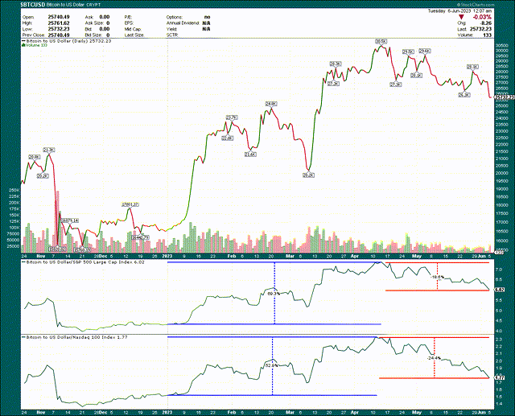Select the Prev Close value
Image resolution: width=515 pixels, height=416 pixels.
click(x=59, y=35)
